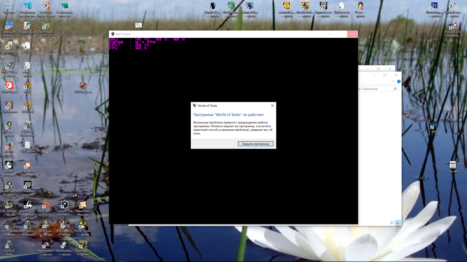This screenshot has width=467, height=262.
Task: Select the CPU-Z desktop icon
Action: tap(28, 48)
